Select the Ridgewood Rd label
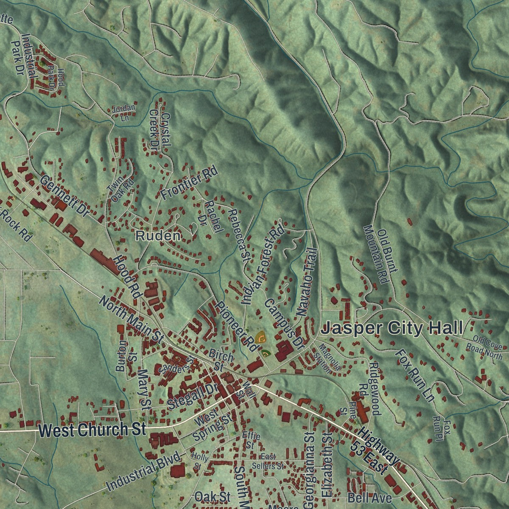509x509 pixels. (x=369, y=388)
